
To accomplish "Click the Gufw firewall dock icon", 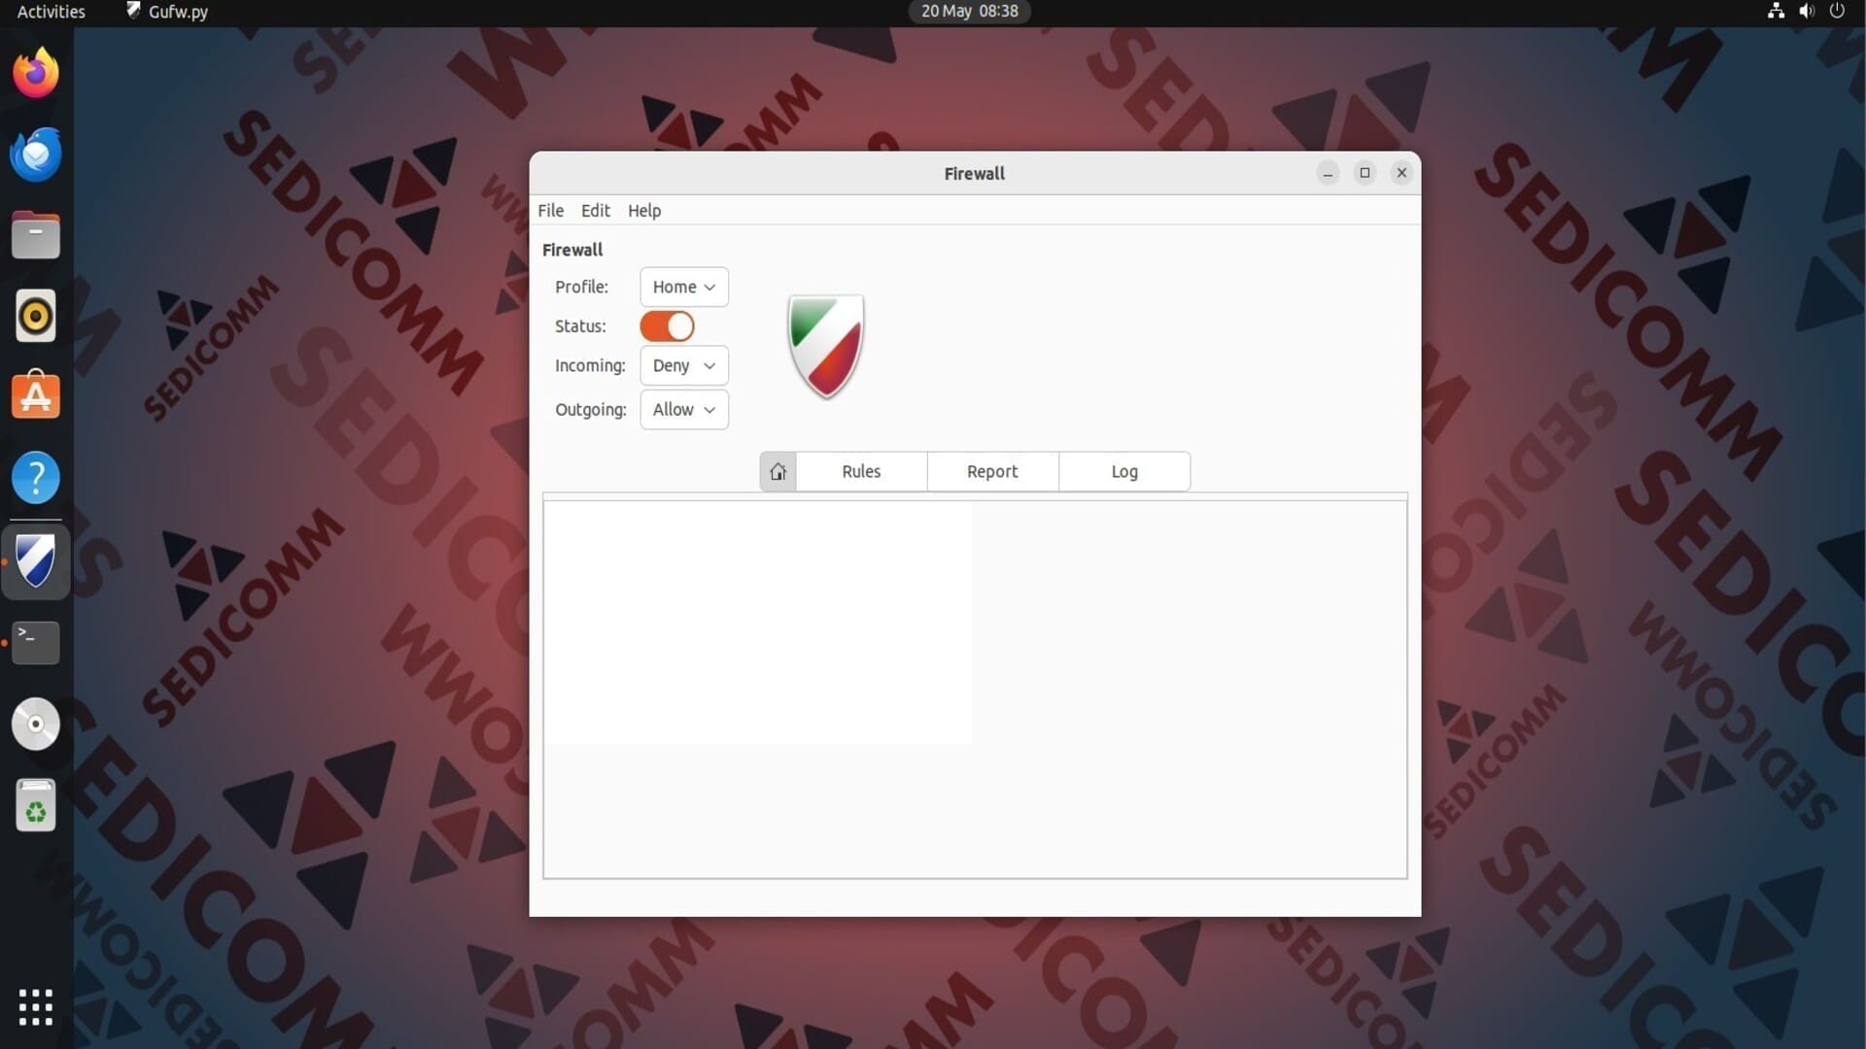I will [36, 560].
